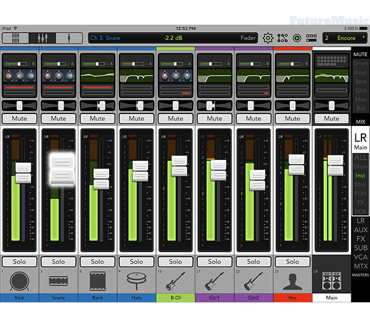Select the FX masters tab
The image size is (370, 327).
[361, 239]
